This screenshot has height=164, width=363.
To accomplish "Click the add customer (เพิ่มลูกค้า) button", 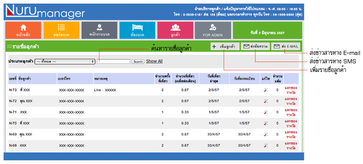I will coord(225,47).
